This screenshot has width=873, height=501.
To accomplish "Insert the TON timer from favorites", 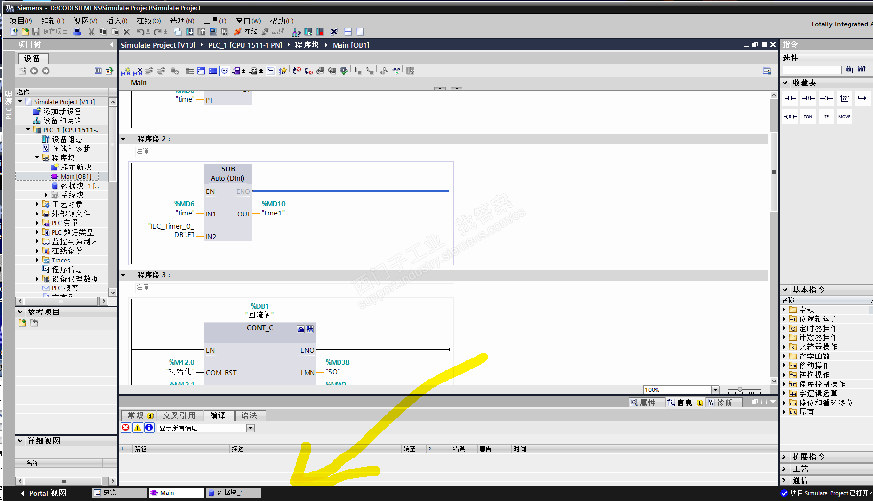I will pyautogui.click(x=808, y=117).
